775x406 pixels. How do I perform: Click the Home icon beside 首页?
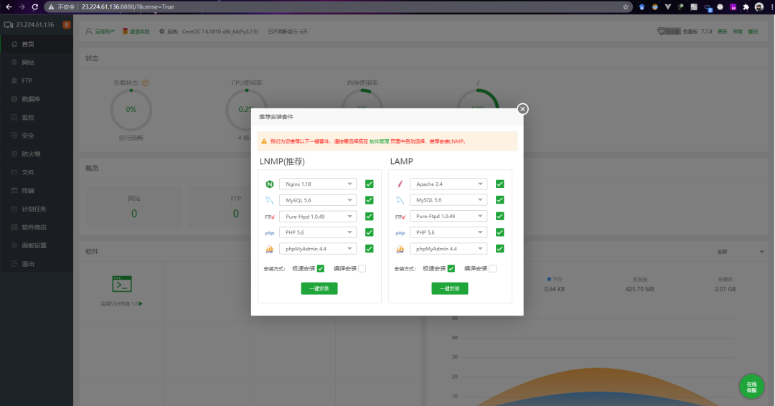(x=14, y=44)
